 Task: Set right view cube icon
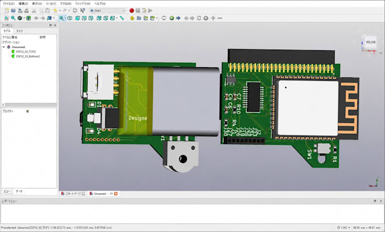point(91,18)
